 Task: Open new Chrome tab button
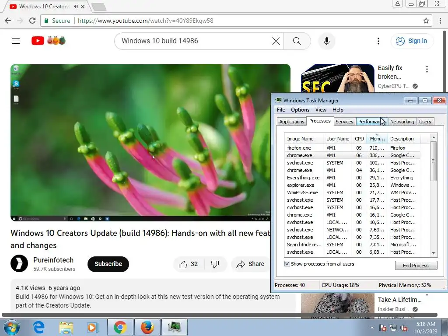[99, 7]
